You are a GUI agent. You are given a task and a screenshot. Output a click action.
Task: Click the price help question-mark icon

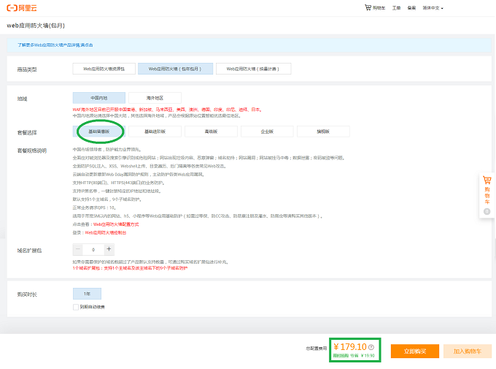point(371,347)
